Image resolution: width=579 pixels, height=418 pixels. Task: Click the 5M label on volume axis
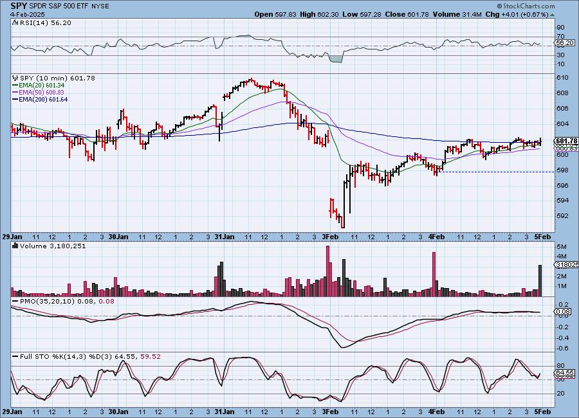click(x=562, y=247)
